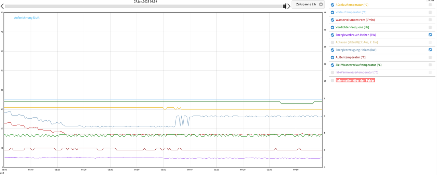437x175 pixels.
Task: Click the Rücklauftemperatur [°C] legend label
Action: pyautogui.click(x=352, y=5)
